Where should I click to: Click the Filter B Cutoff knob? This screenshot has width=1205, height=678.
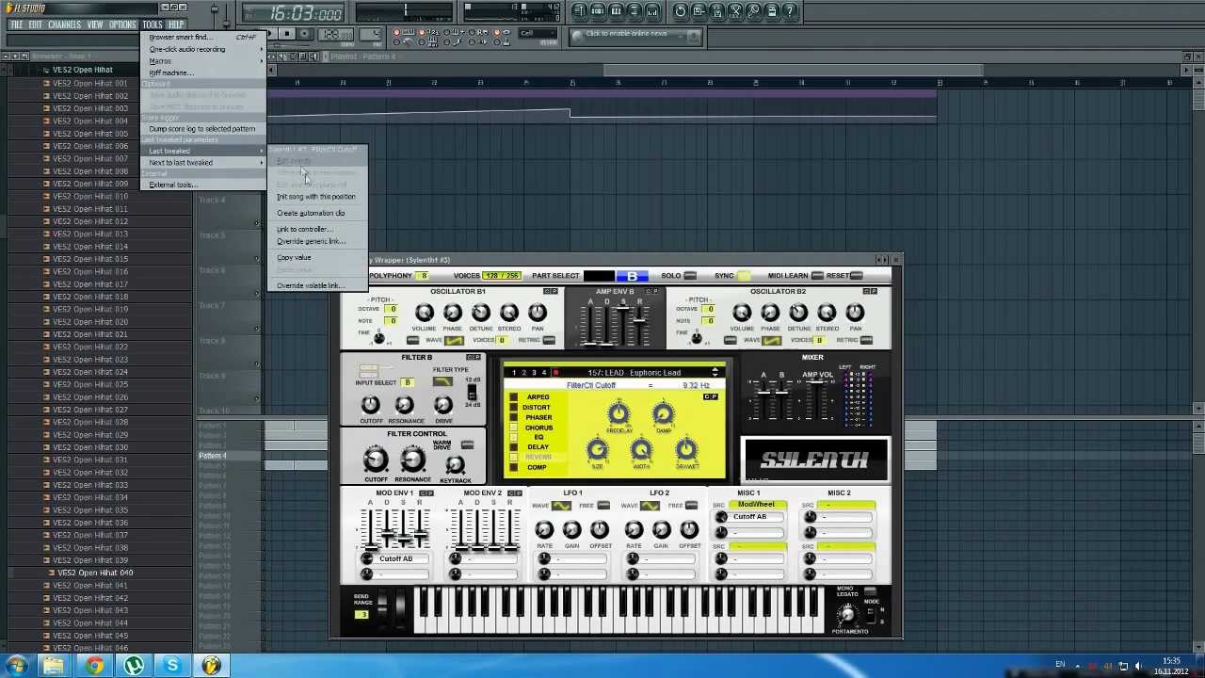point(370,405)
